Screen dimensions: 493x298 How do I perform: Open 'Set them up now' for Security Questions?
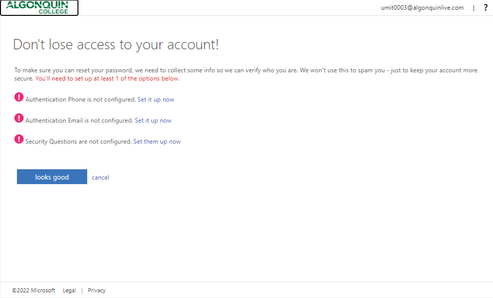point(157,142)
